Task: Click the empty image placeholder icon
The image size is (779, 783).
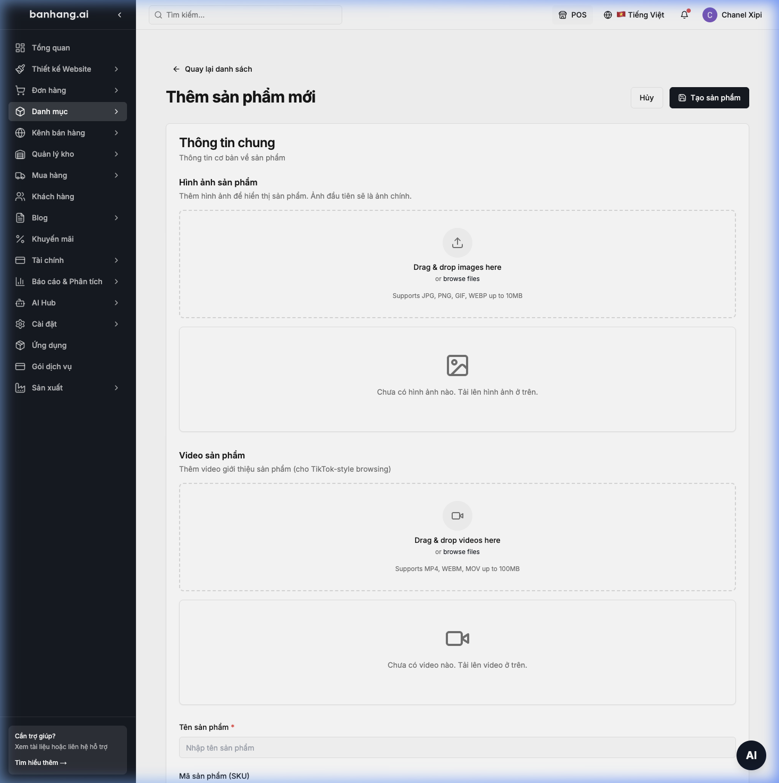Action: (x=458, y=365)
